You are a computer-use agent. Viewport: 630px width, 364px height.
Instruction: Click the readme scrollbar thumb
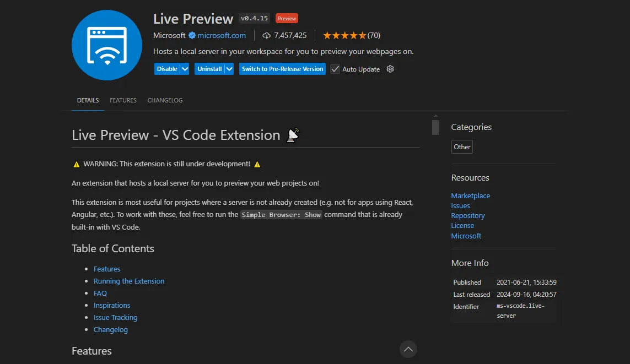[x=435, y=127]
